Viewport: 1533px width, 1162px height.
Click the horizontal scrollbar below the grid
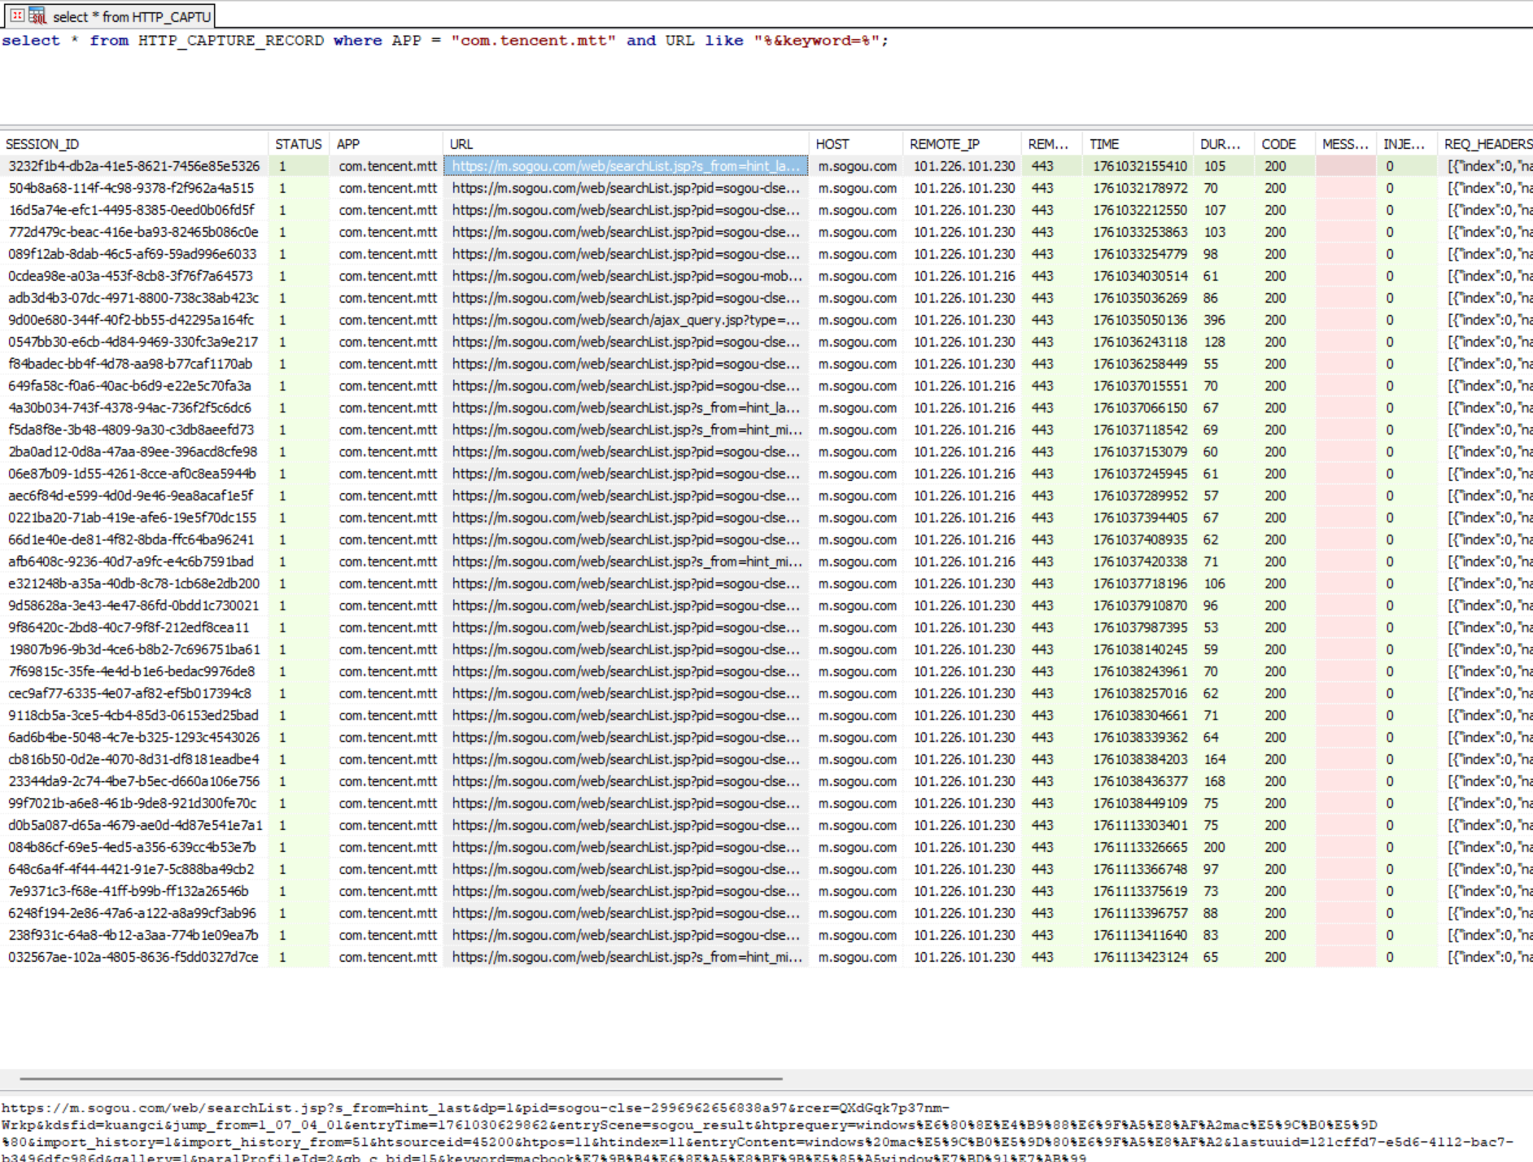pos(400,1078)
